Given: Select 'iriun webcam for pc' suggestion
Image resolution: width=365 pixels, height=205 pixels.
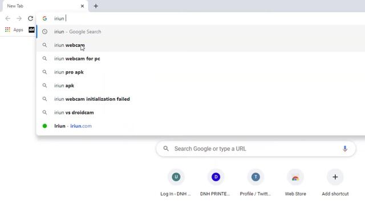Looking at the screenshot, I should pyautogui.click(x=201, y=59).
